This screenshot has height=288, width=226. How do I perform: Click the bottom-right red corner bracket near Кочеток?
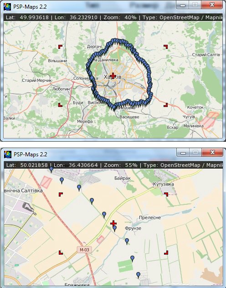(x=165, y=105)
